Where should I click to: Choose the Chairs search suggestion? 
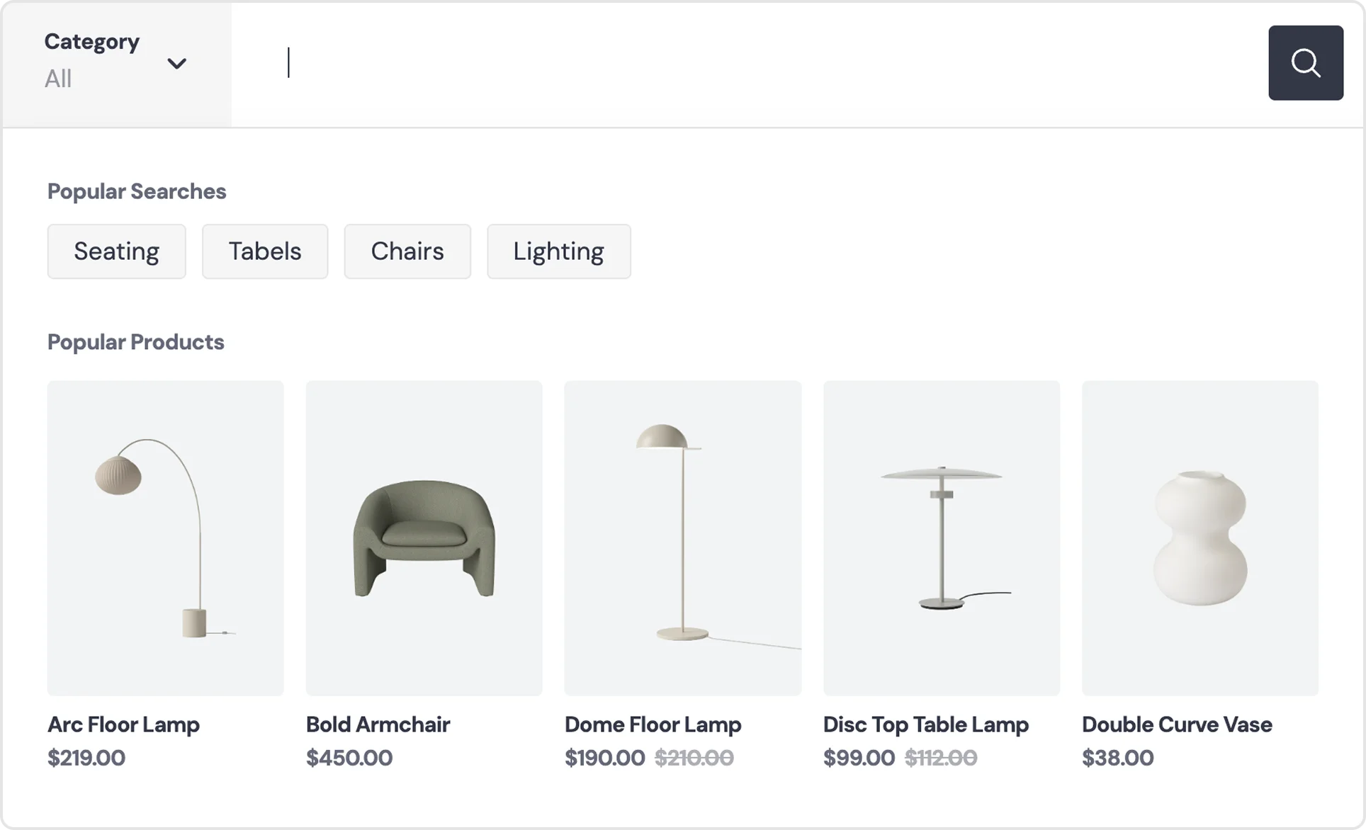pos(407,251)
